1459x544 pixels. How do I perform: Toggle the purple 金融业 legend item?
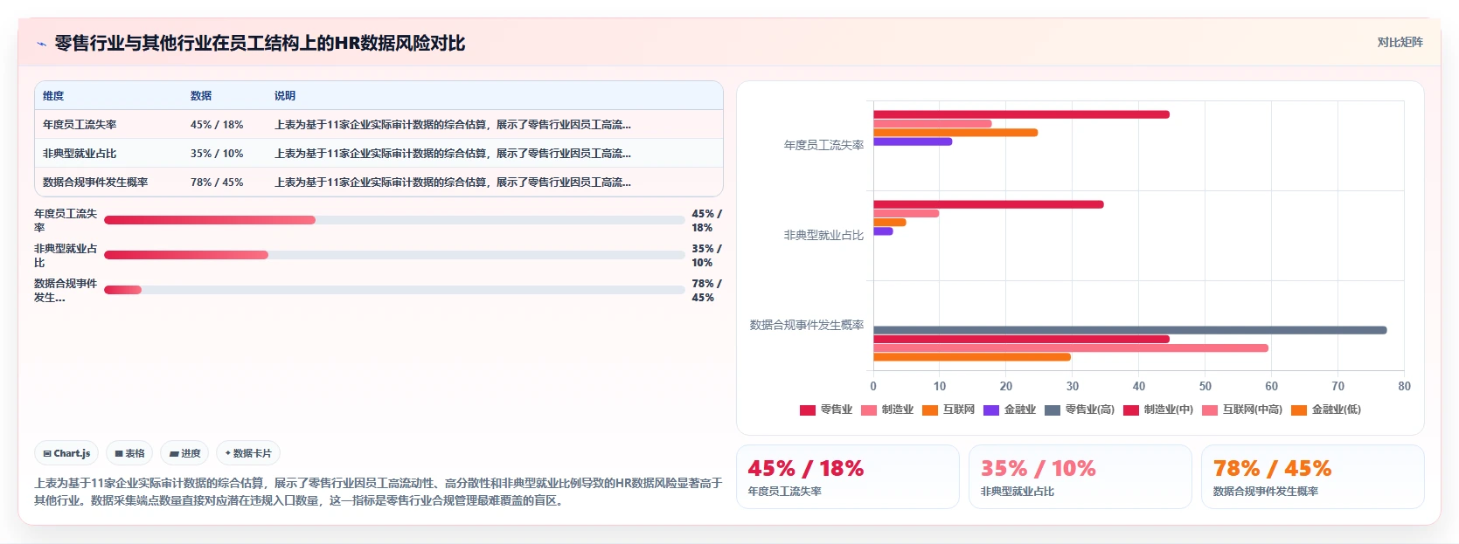[x=1009, y=410]
